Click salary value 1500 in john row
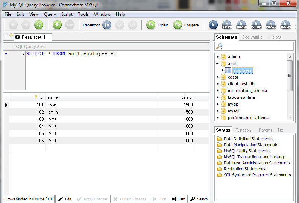The height and width of the screenshot is (203, 299). [x=176, y=105]
